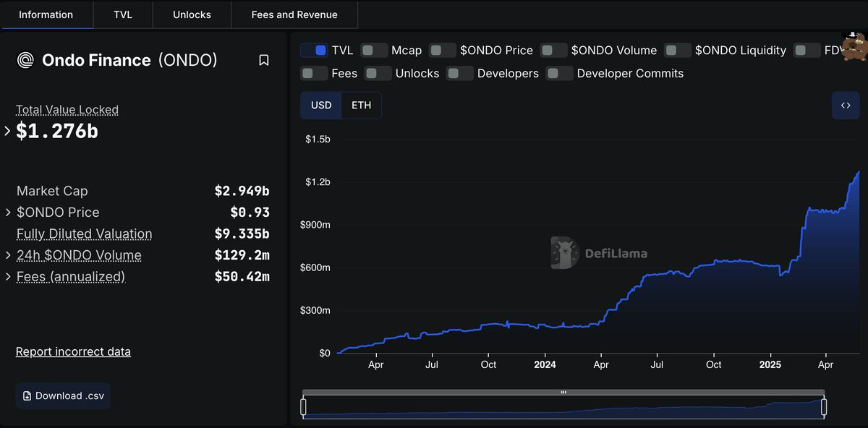
Task: Click the $1.5b y-axis label
Action: coord(318,139)
